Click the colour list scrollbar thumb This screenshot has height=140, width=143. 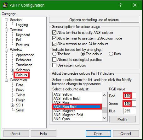(x=104, y=110)
